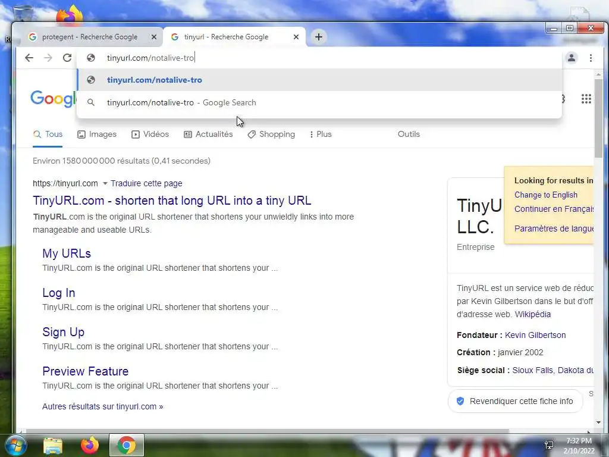Choose the tinyurl.com/notalive-tro URL suggestion
The width and height of the screenshot is (609, 457).
click(x=319, y=80)
